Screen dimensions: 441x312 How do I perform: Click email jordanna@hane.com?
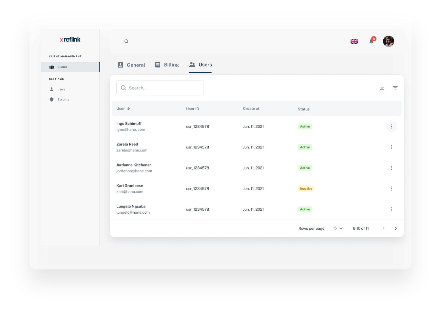(x=134, y=171)
